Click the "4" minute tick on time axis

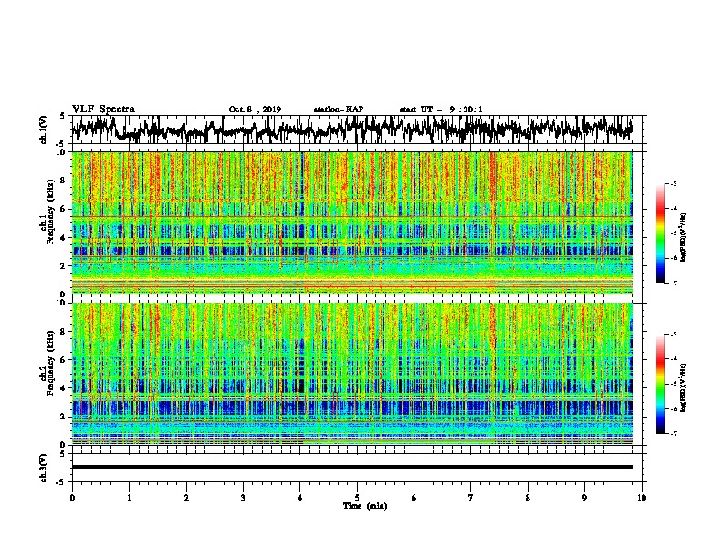tap(299, 498)
